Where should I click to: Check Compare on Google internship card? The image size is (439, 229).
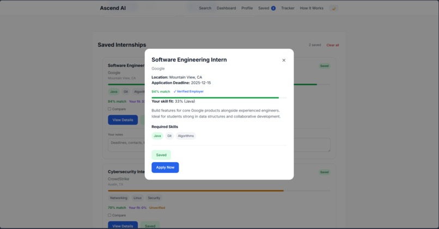109,109
